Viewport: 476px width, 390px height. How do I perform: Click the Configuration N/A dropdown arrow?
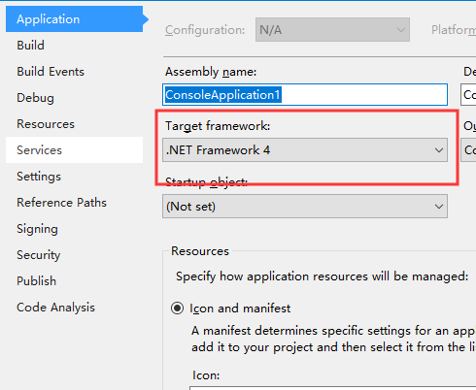pyautogui.click(x=401, y=30)
